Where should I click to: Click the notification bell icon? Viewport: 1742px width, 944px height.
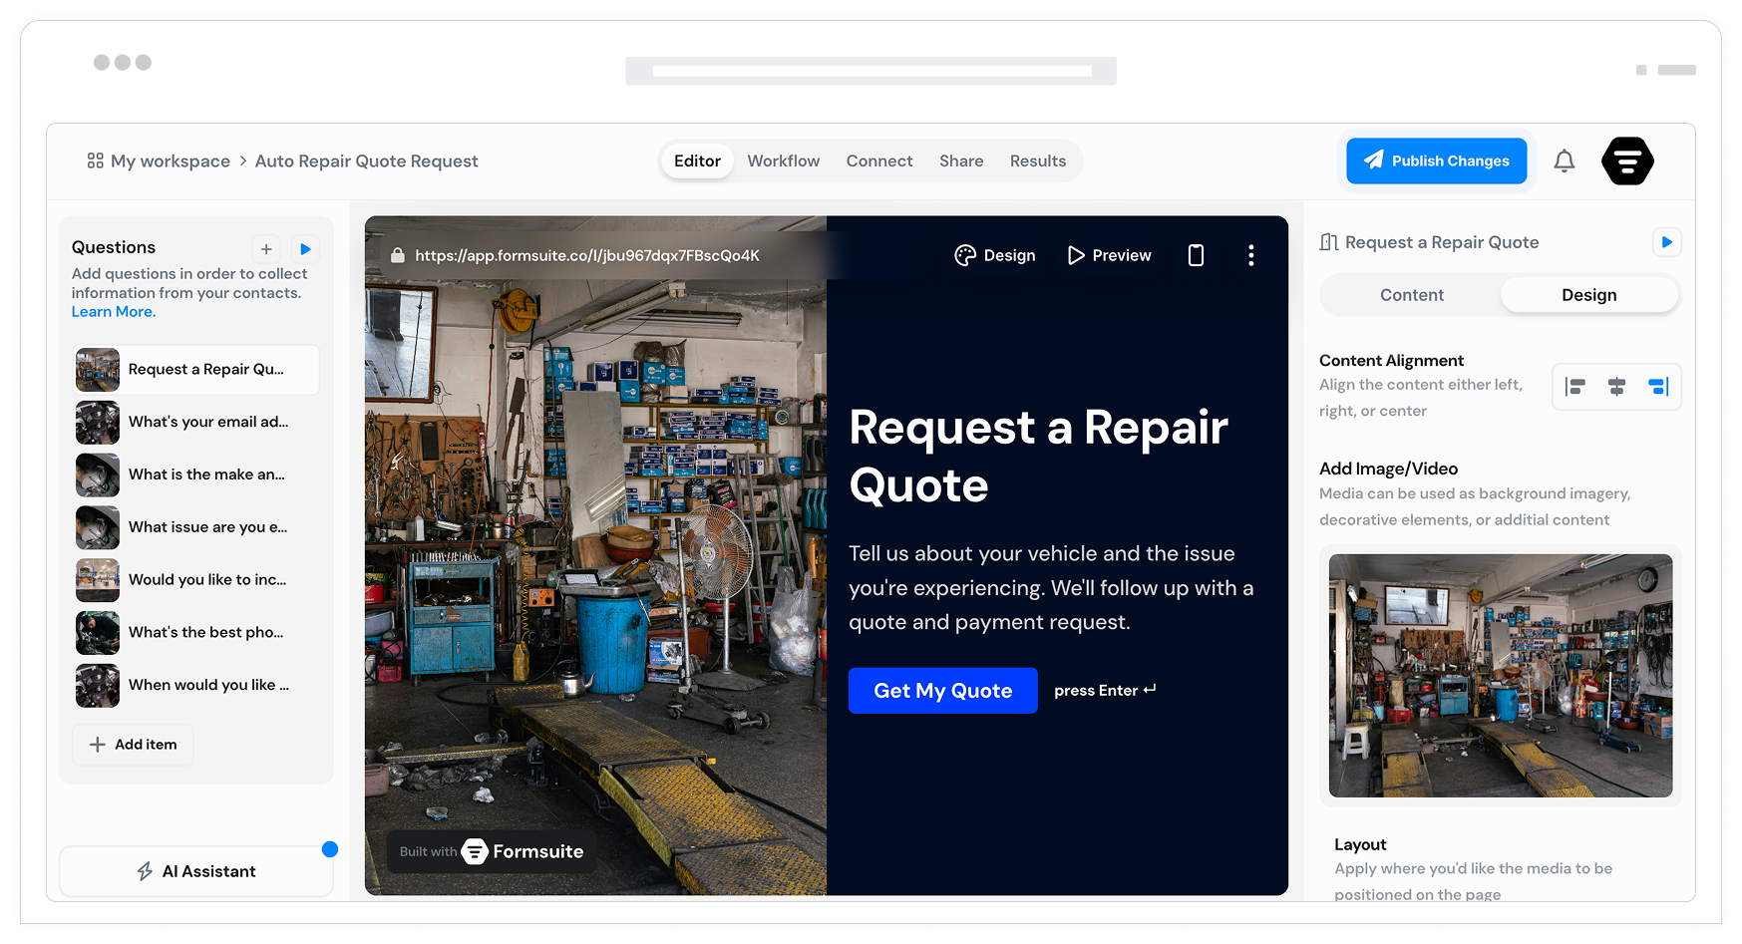coord(1564,161)
